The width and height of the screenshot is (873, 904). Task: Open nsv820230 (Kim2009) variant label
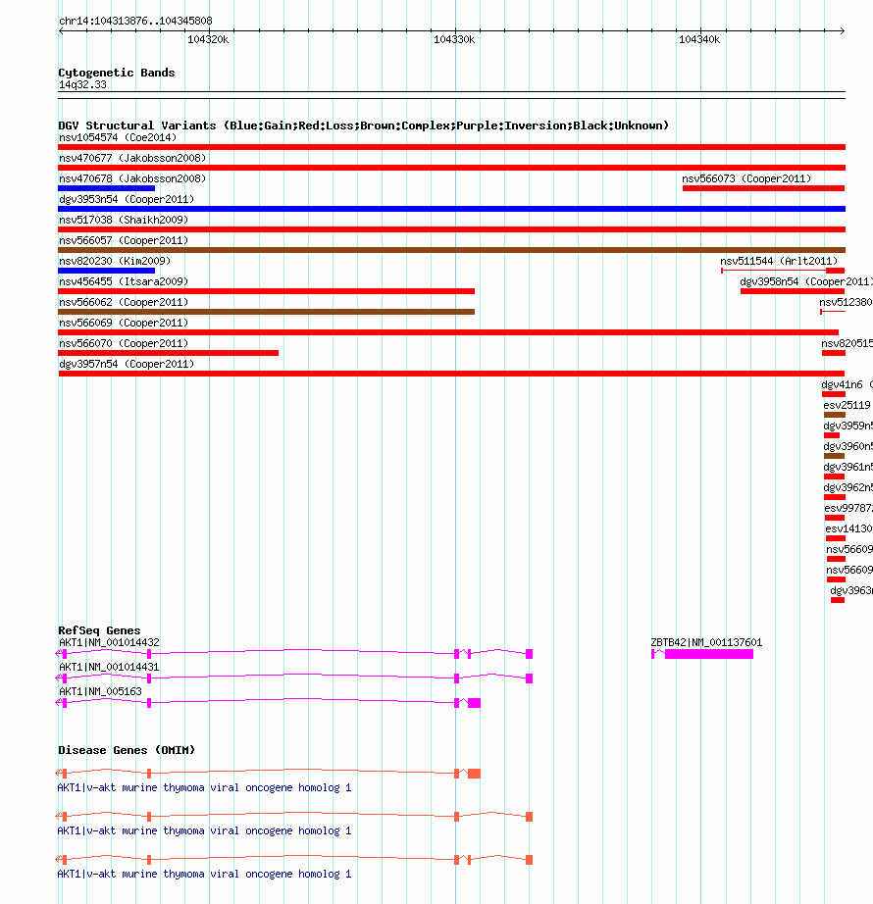[x=115, y=261]
